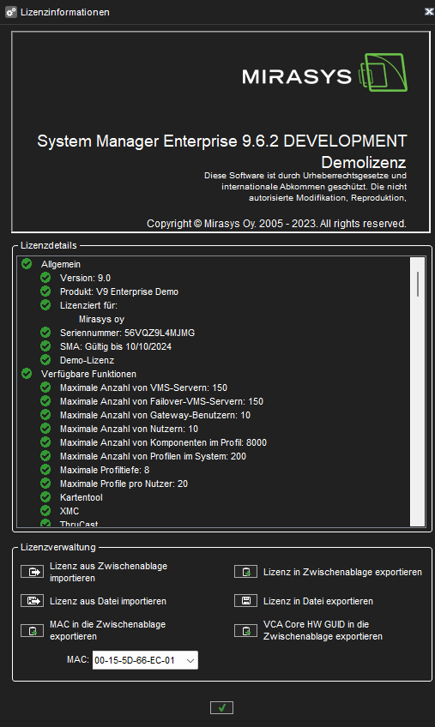
Task: Select 'Maximale Anzahl von Failover-VMS-Servern: 150' row
Action: (x=161, y=401)
